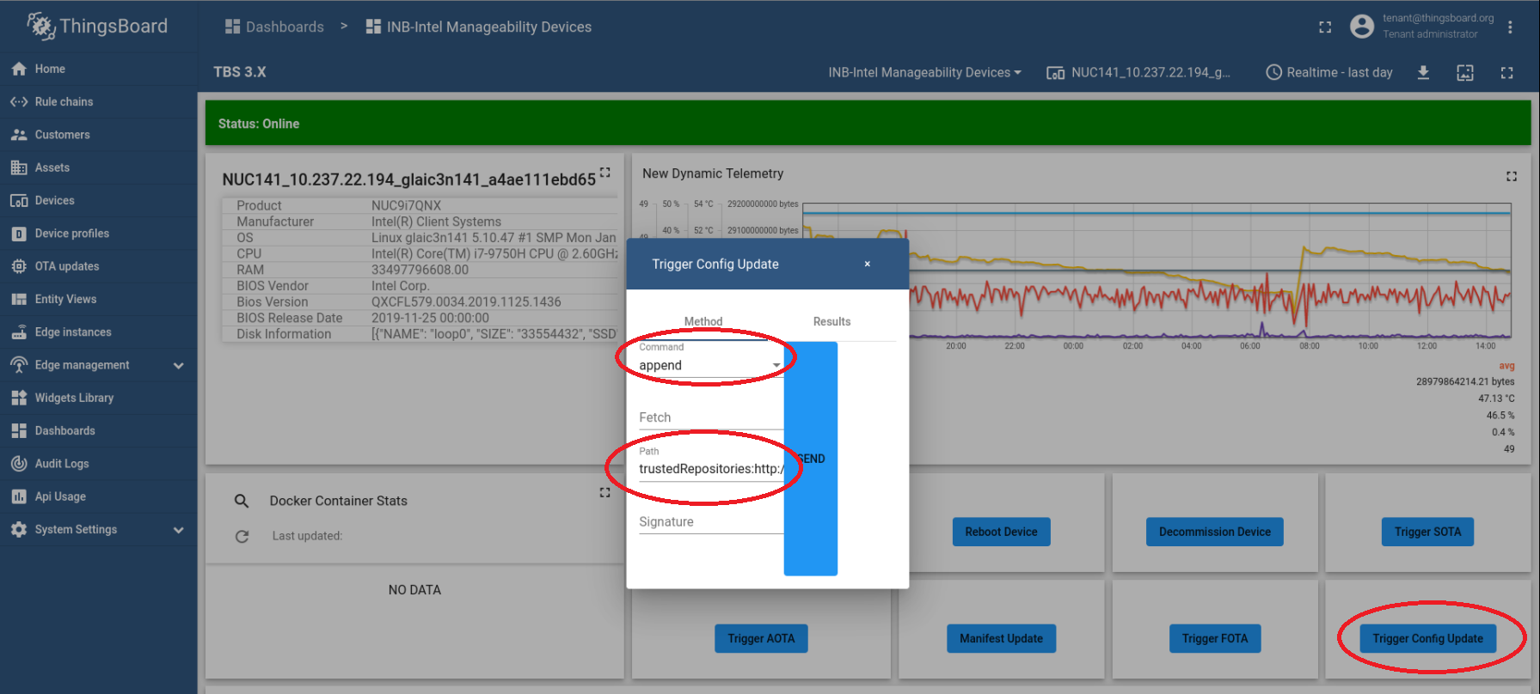Viewport: 1540px width, 694px height.
Task: Click the Devices icon in sidebar
Action: (19, 200)
